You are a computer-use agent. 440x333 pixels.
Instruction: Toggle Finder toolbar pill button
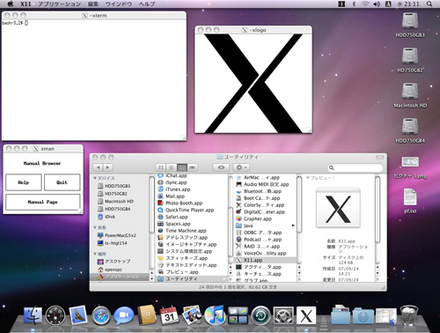(x=380, y=157)
